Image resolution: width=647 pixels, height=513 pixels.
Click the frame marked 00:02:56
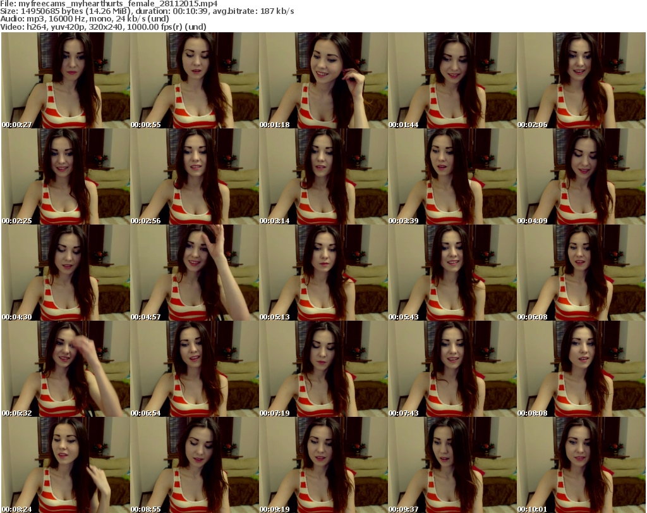pyautogui.click(x=195, y=176)
